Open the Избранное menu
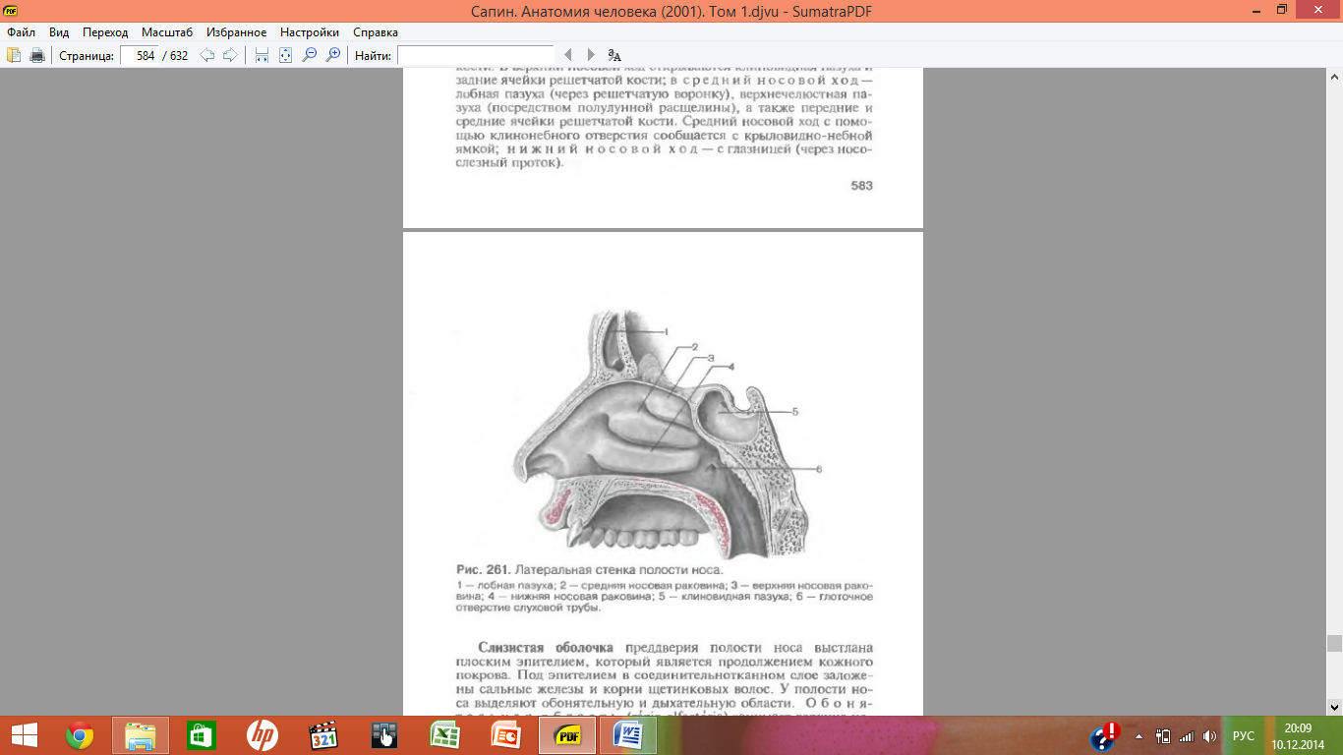The height and width of the screenshot is (755, 1343). [x=236, y=32]
